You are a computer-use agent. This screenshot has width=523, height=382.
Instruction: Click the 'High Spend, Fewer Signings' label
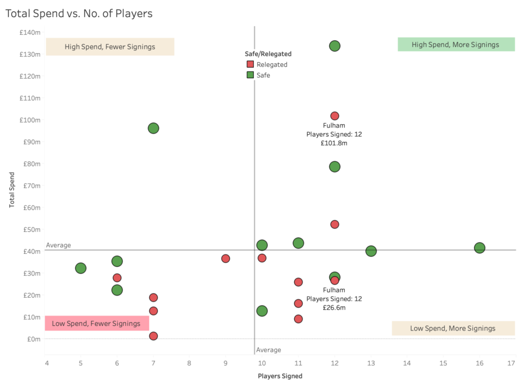pyautogui.click(x=110, y=47)
